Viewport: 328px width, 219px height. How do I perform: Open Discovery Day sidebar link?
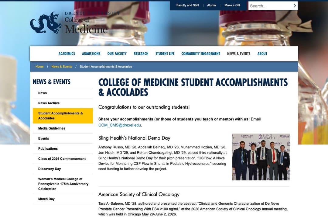coord(63,169)
